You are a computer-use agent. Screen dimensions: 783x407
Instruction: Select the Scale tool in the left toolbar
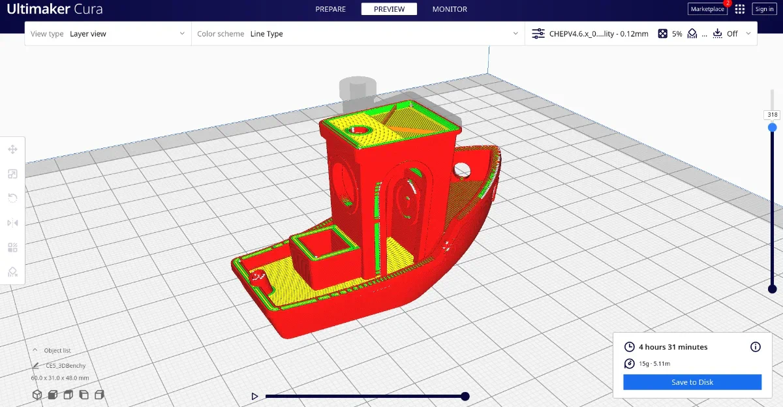pos(12,173)
